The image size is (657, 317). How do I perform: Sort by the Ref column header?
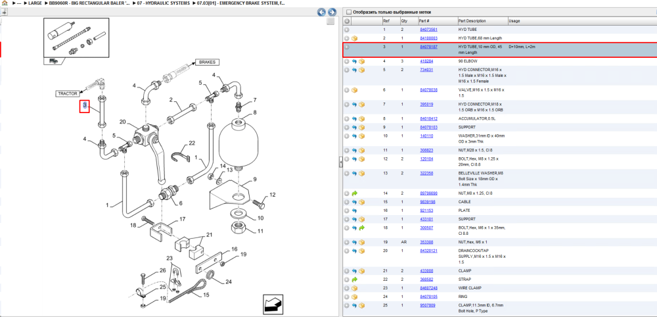pyautogui.click(x=390, y=21)
